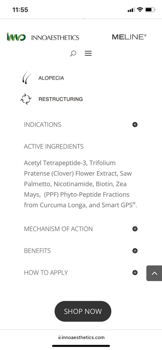Tap the MECHANISM OF ACTION heading text
Image resolution: width=162 pixels, height=350 pixels.
[58, 229]
